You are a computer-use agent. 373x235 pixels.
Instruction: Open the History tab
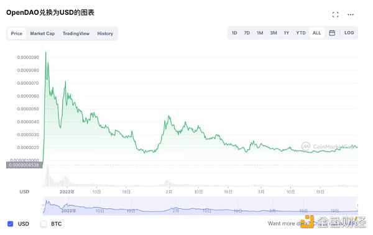click(x=105, y=34)
